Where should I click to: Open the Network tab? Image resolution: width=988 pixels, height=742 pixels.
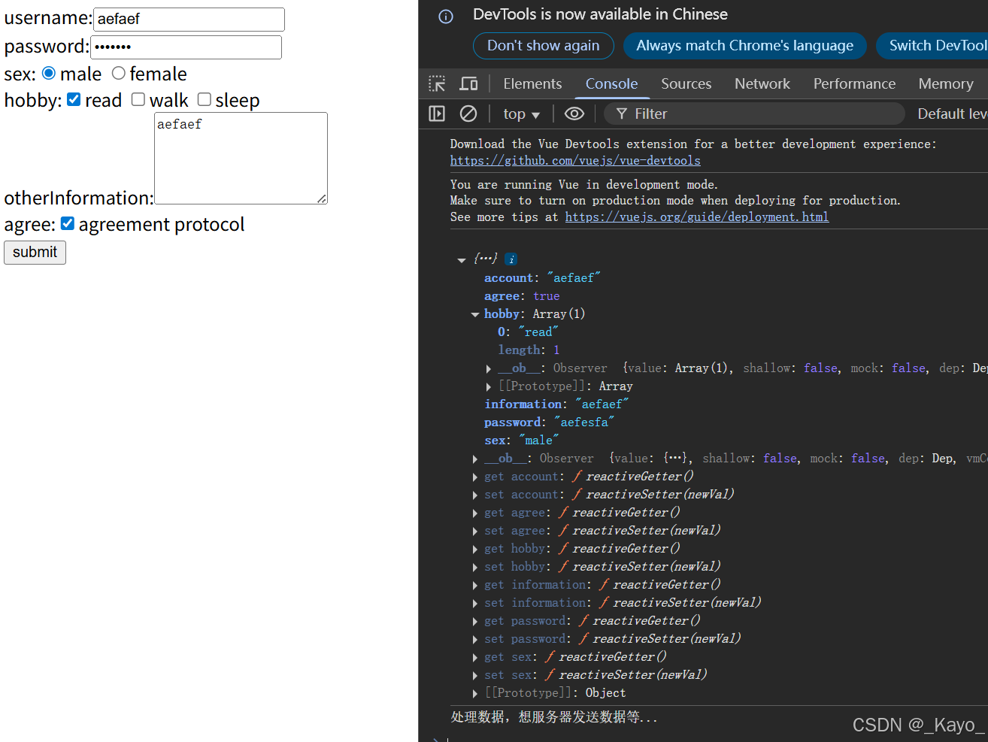762,83
